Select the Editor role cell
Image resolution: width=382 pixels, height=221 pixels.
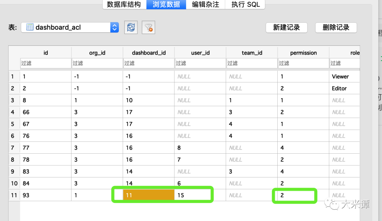point(345,89)
